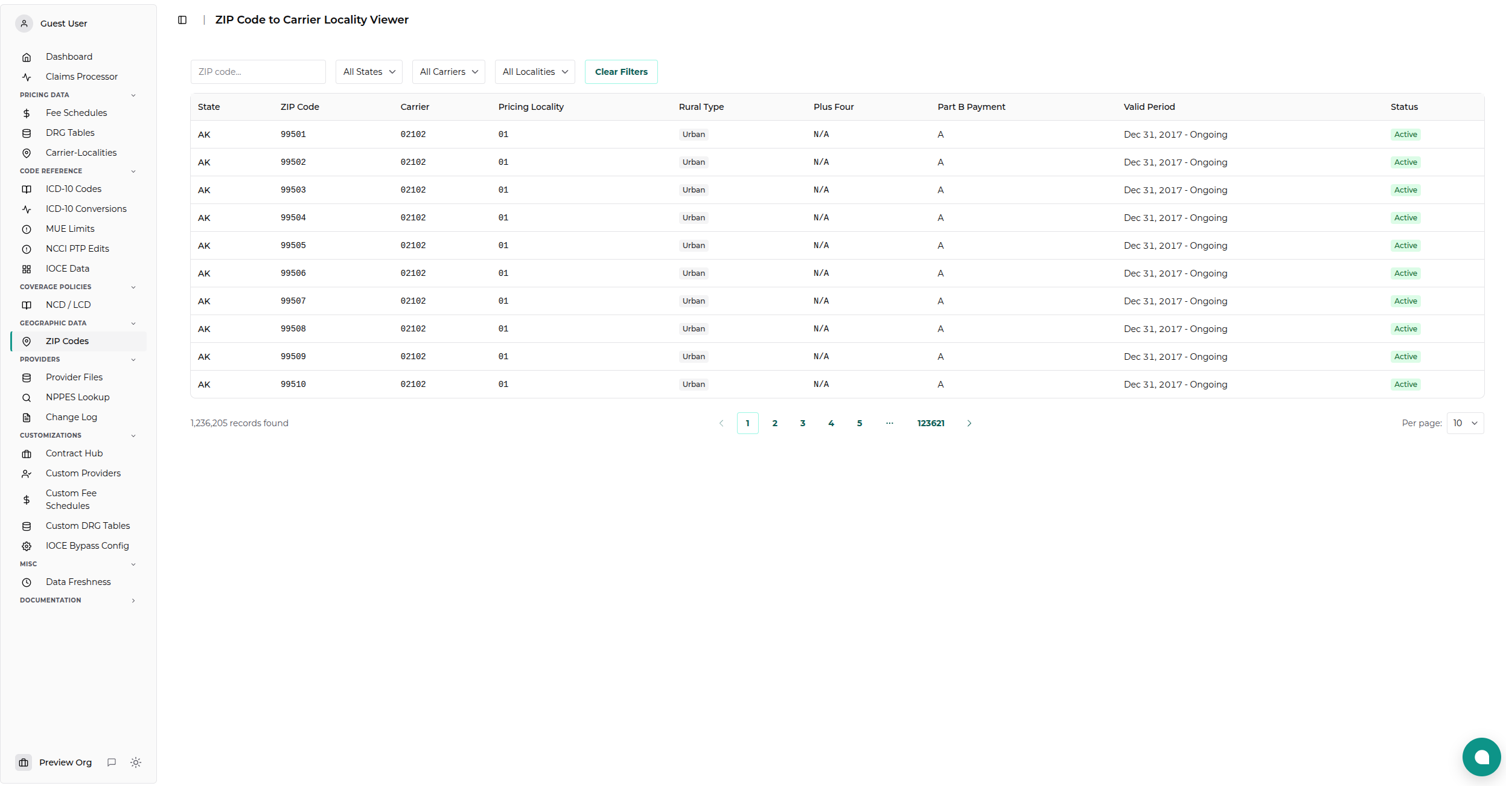1506x786 pixels.
Task: Click the ZIP Codes pin icon
Action: coord(27,342)
